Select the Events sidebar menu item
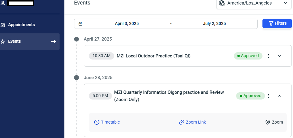This screenshot has height=138, width=293. click(x=30, y=41)
